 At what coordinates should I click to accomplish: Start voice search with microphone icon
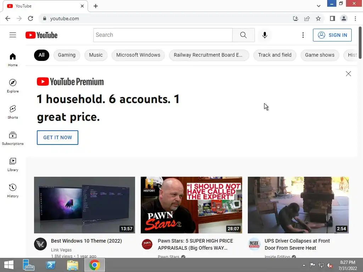point(264,35)
